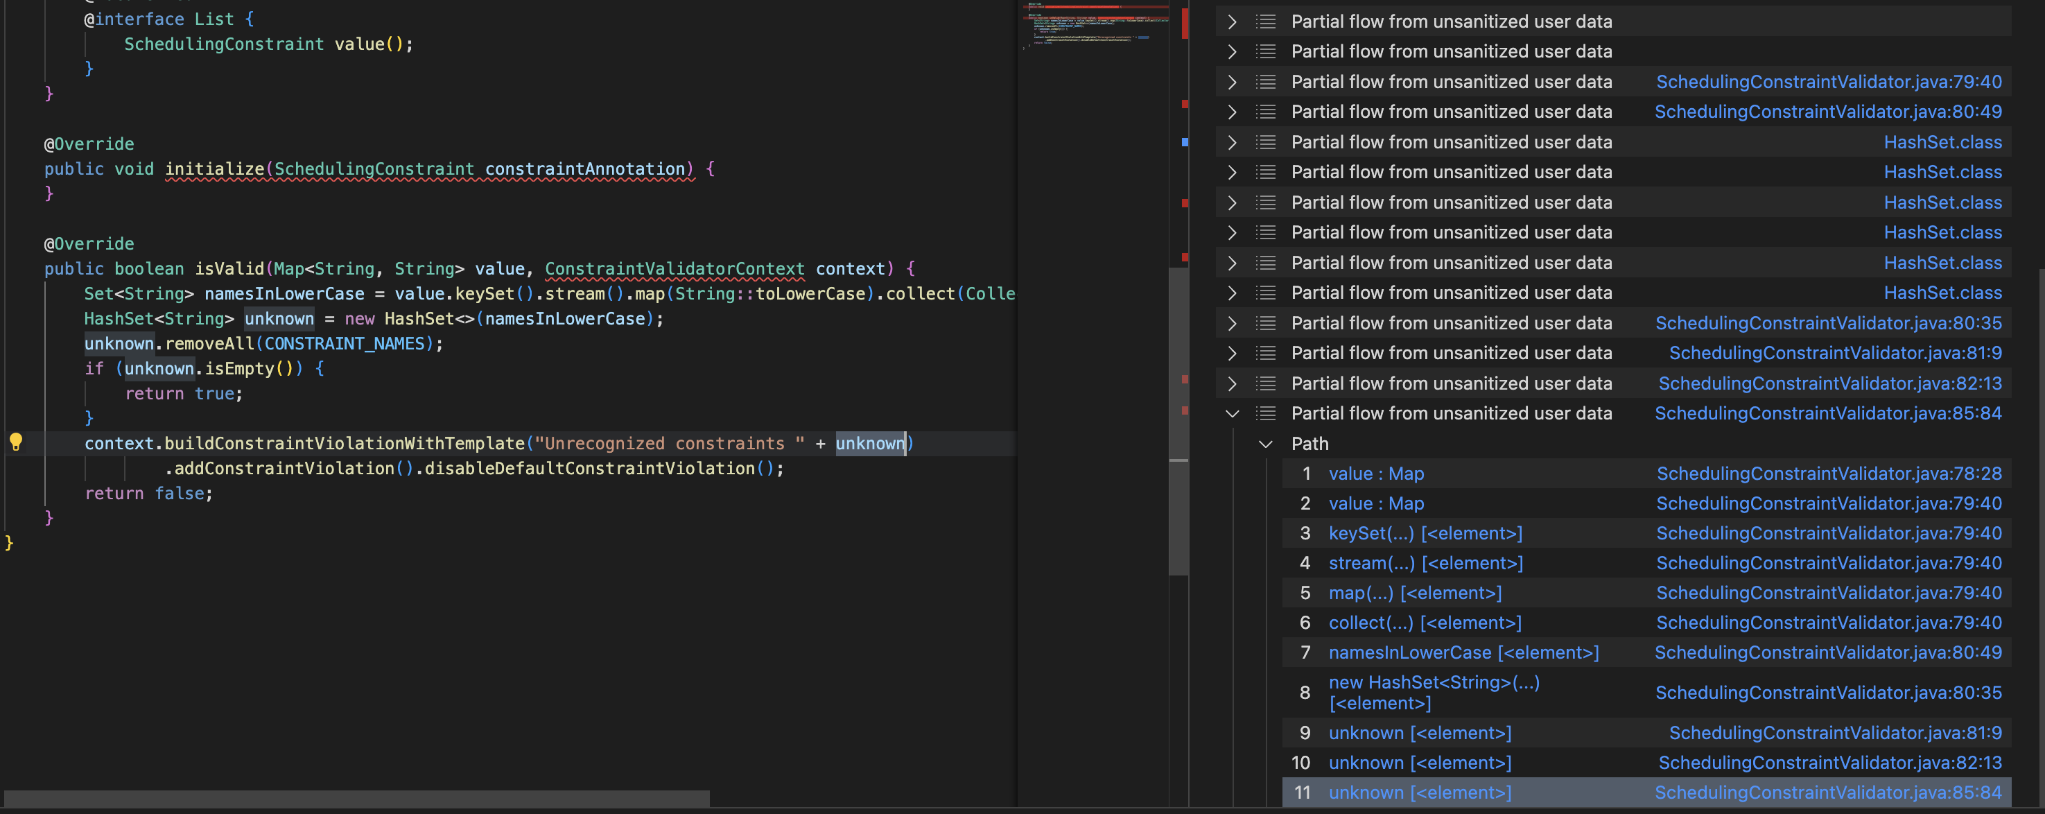2045x814 pixels.
Task: Open the SchedulingConstraintValidator.java:78:28 location link
Action: coord(1829,474)
